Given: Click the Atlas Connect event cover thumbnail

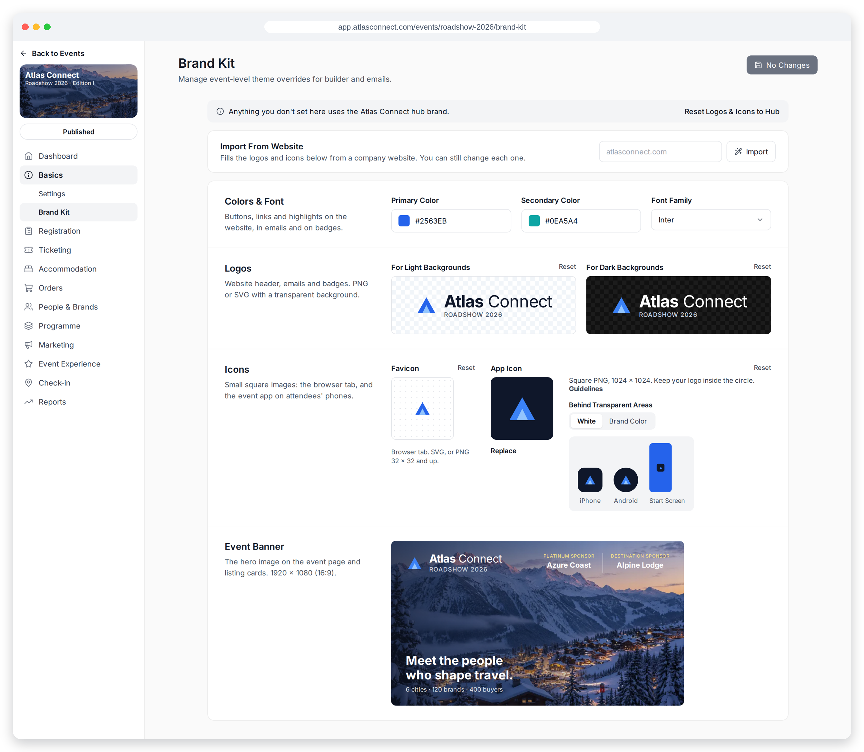Looking at the screenshot, I should pyautogui.click(x=78, y=91).
